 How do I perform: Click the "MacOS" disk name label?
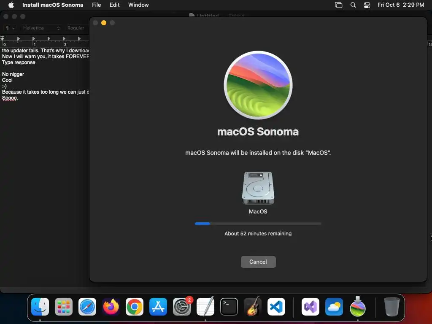tap(258, 212)
